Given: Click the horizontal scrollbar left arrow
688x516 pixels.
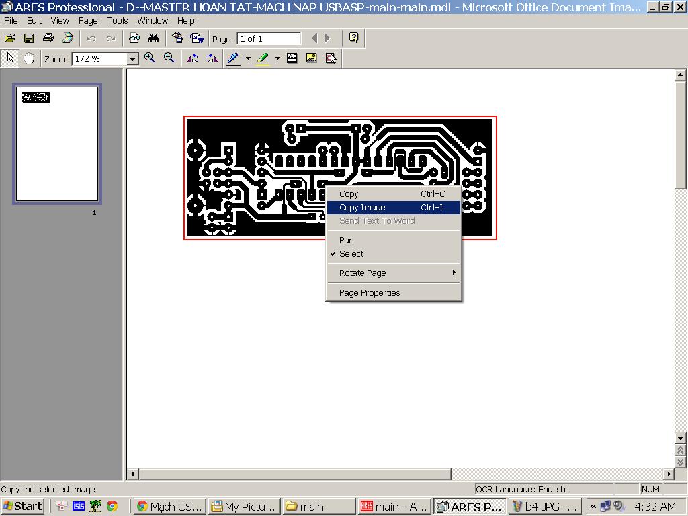Looking at the screenshot, I should click(x=132, y=474).
